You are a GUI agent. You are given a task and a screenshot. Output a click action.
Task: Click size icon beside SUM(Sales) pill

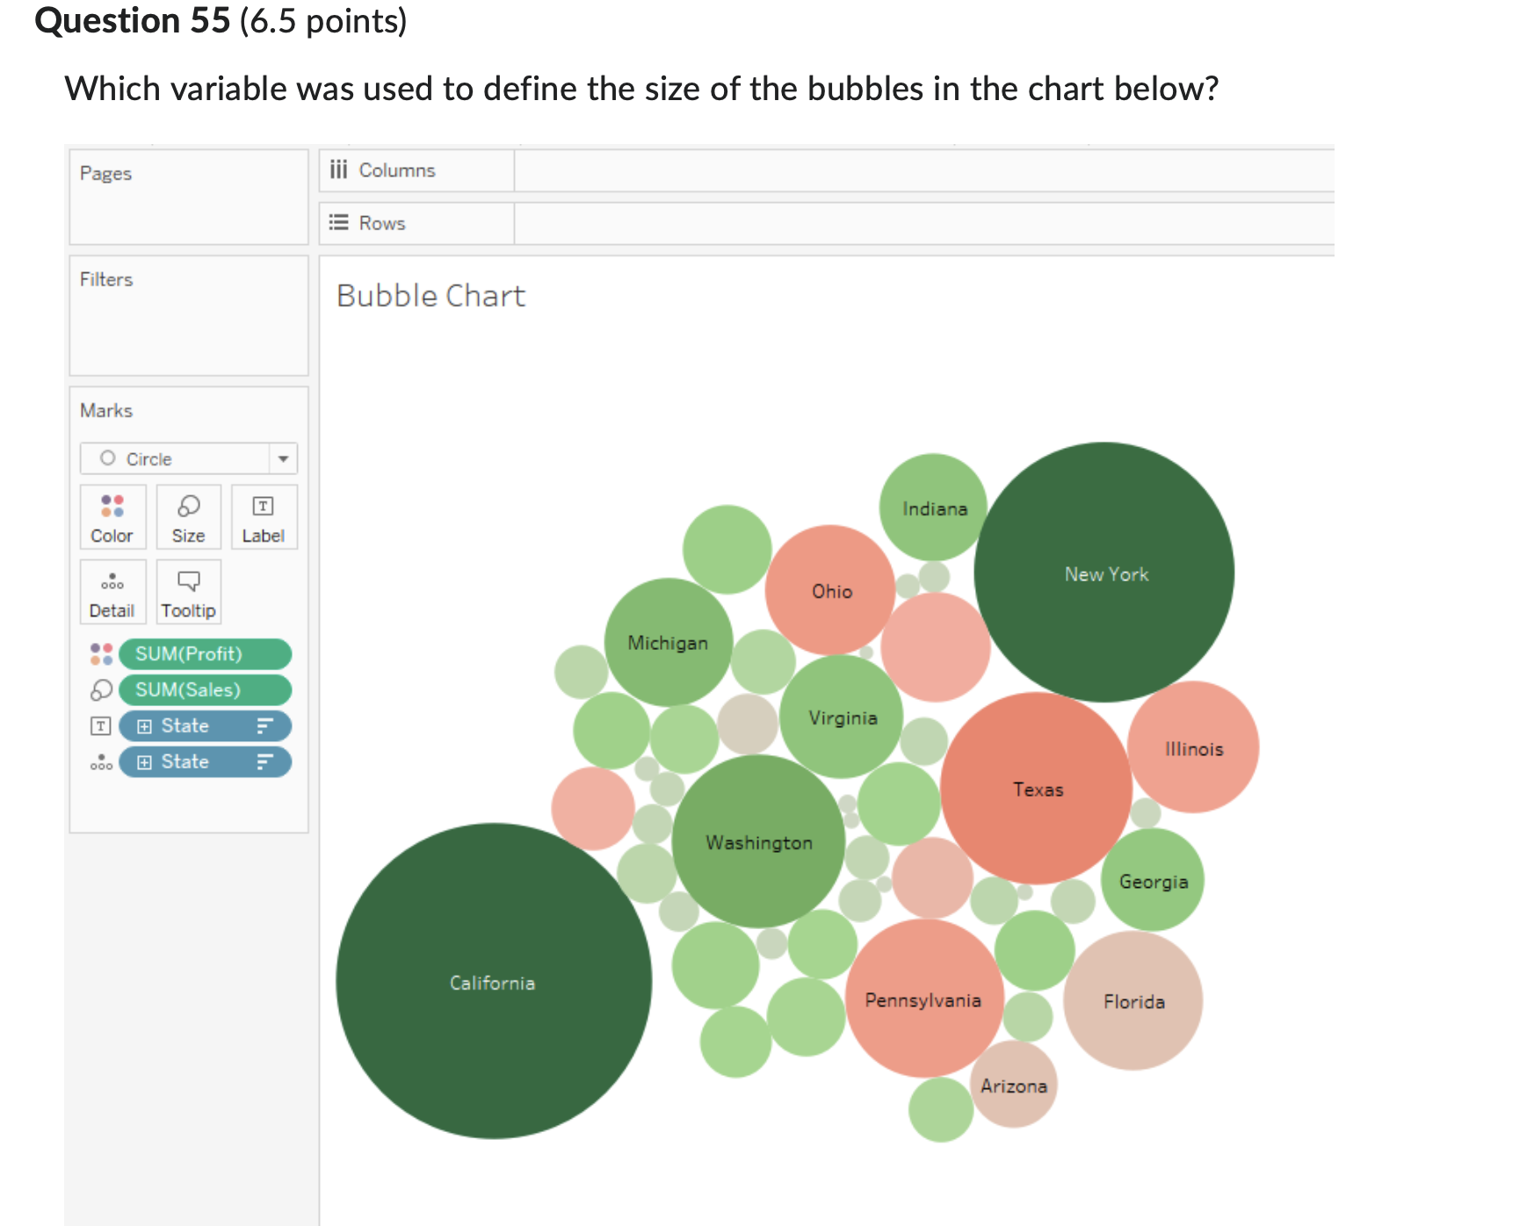tap(101, 690)
